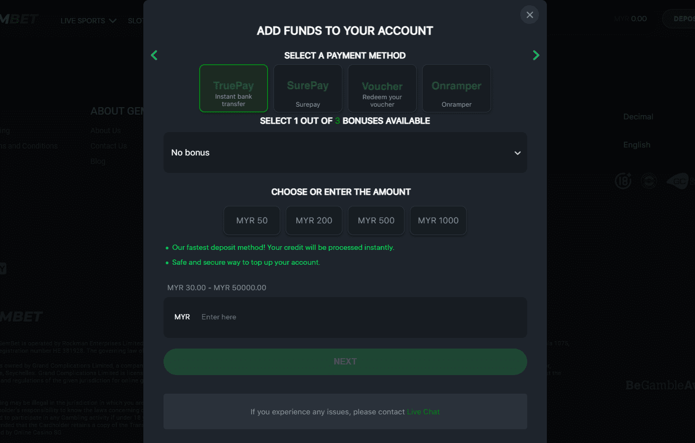Image resolution: width=695 pixels, height=443 pixels.
Task: Click the right green arrow for more payment methods
Action: [x=536, y=55]
